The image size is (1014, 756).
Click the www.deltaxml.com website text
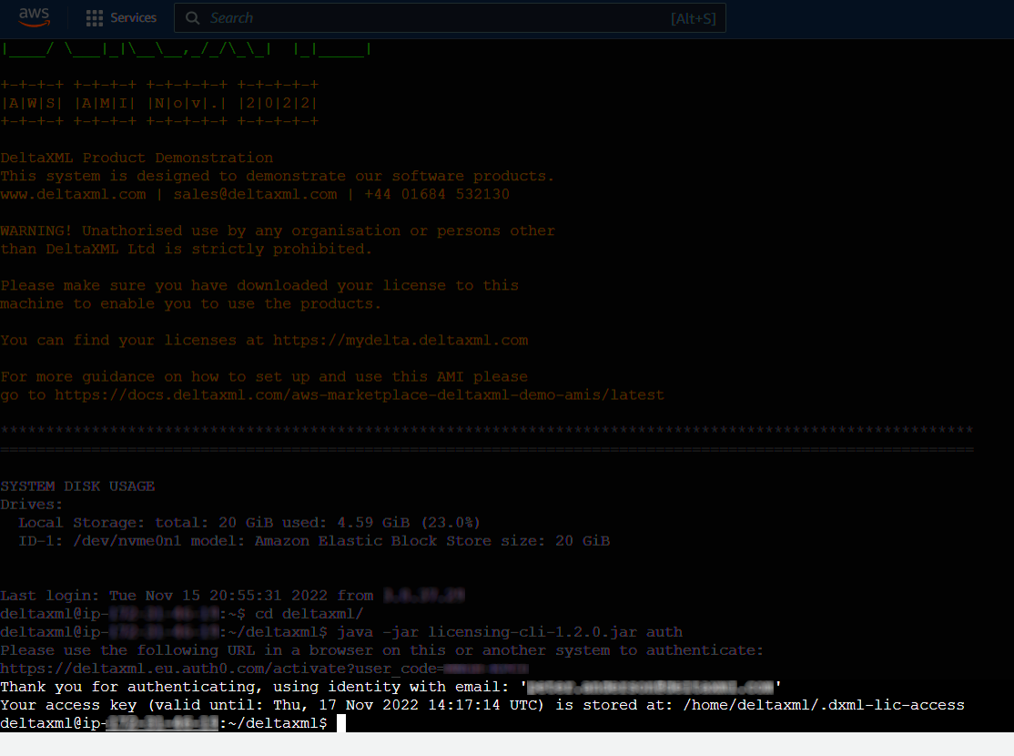pos(73,195)
